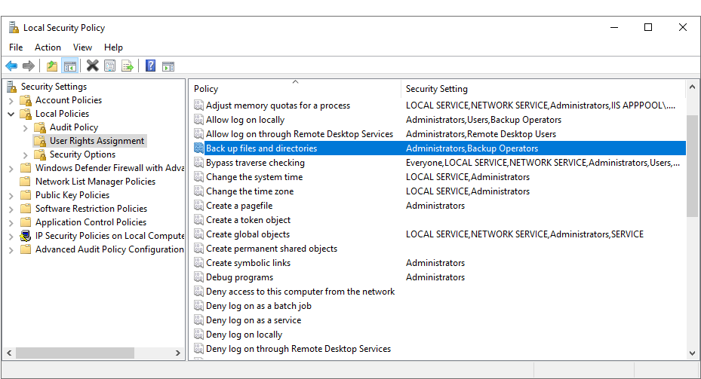Click the Delete X toolbar icon
Image resolution: width=701 pixels, height=379 pixels.
coord(92,66)
